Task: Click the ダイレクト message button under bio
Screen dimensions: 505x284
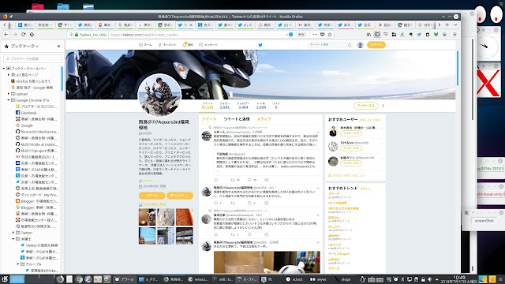Action: pos(180,196)
